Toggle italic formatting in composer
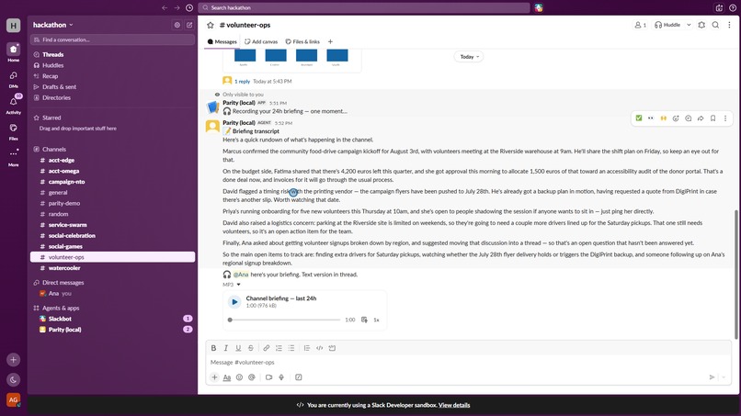741x416 pixels. [226, 348]
